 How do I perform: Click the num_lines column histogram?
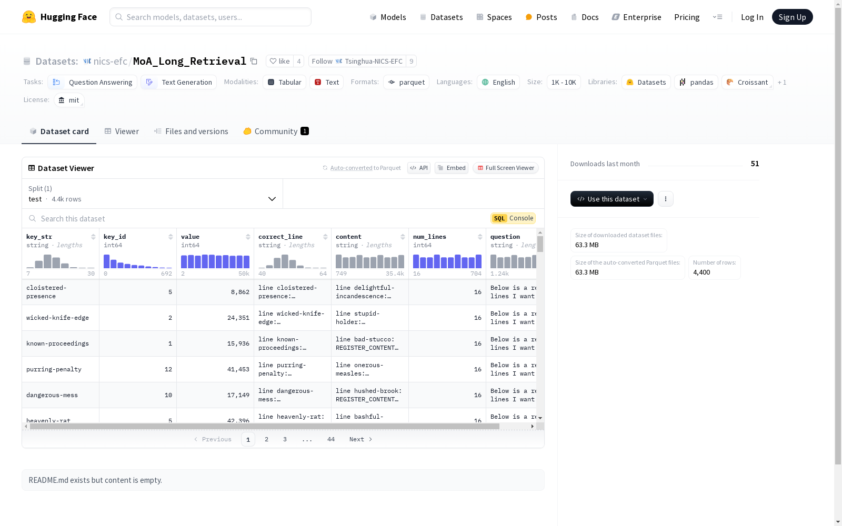coord(447,261)
